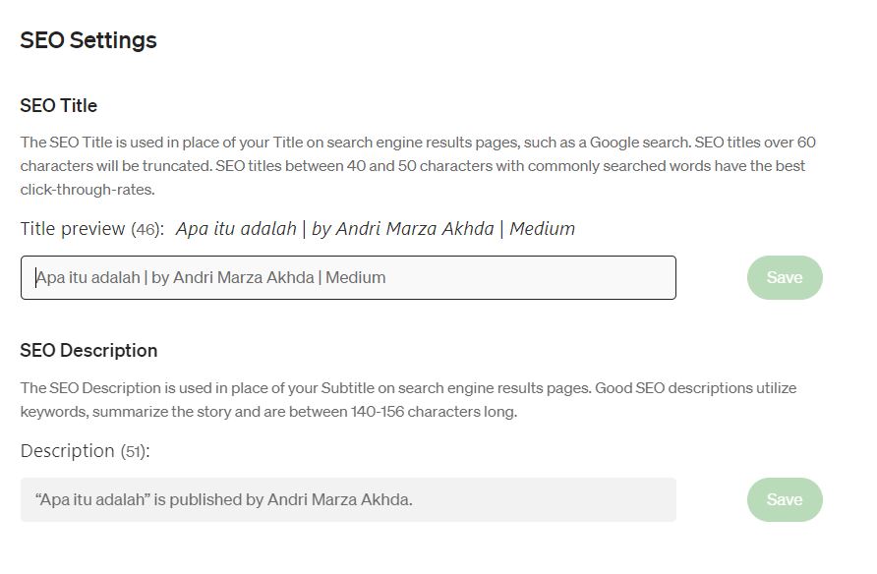The height and width of the screenshot is (574, 877).
Task: Click the green Save button beside the title input
Action: [784, 277]
